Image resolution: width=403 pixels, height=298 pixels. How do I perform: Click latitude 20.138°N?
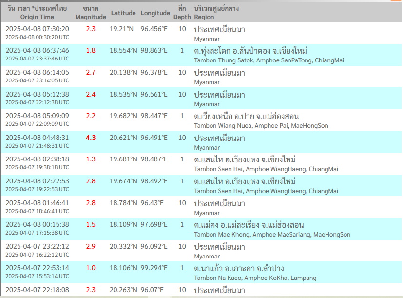point(123,72)
